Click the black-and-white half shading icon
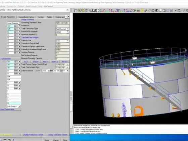 click(157, 10)
